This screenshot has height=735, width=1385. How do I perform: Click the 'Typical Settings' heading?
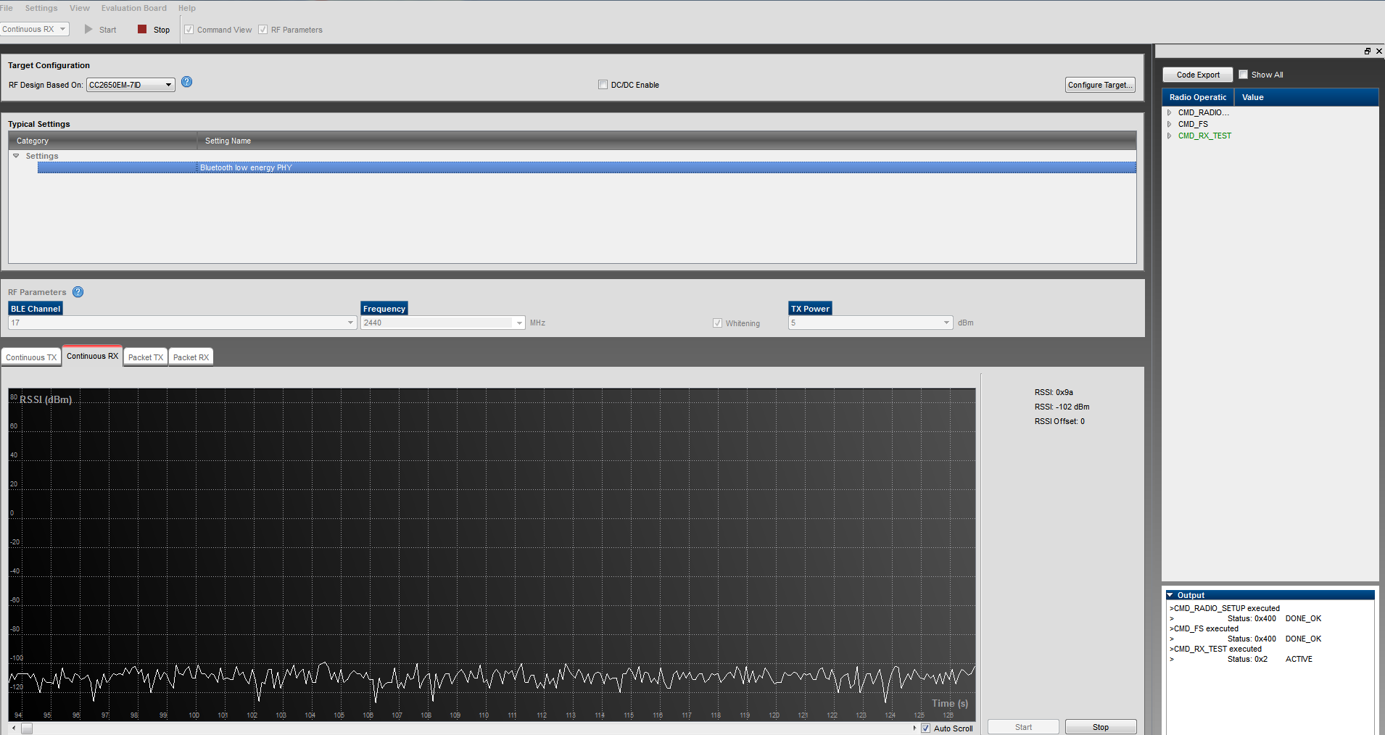(x=38, y=124)
